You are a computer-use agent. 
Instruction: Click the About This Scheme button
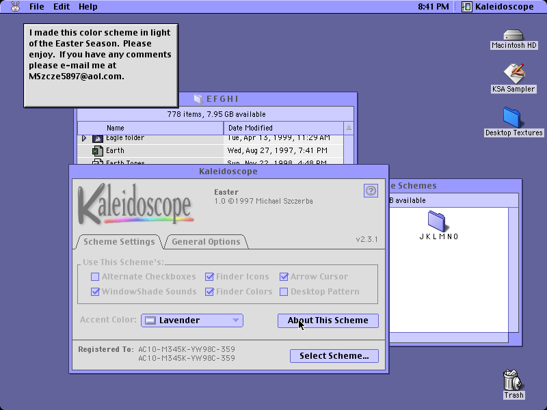click(x=328, y=320)
